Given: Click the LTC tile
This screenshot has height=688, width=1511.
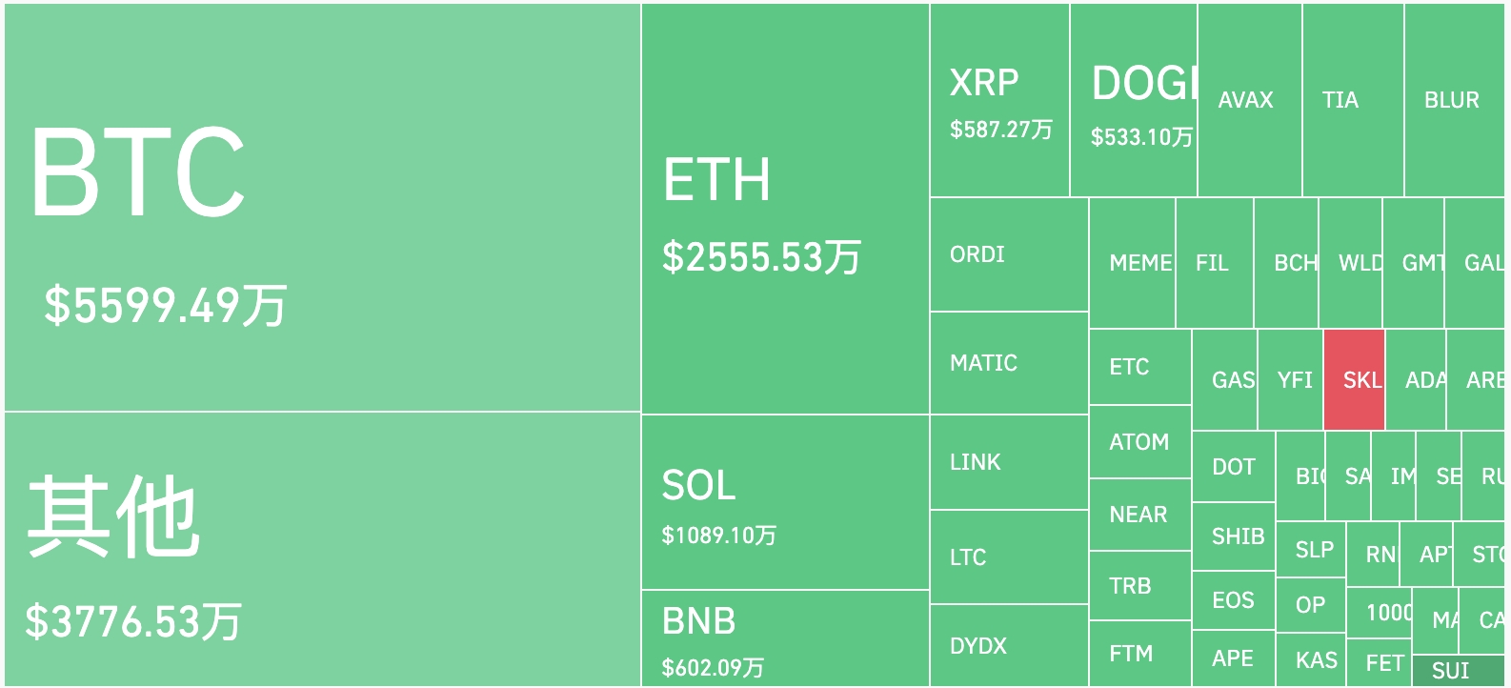Looking at the screenshot, I should [x=1009, y=557].
